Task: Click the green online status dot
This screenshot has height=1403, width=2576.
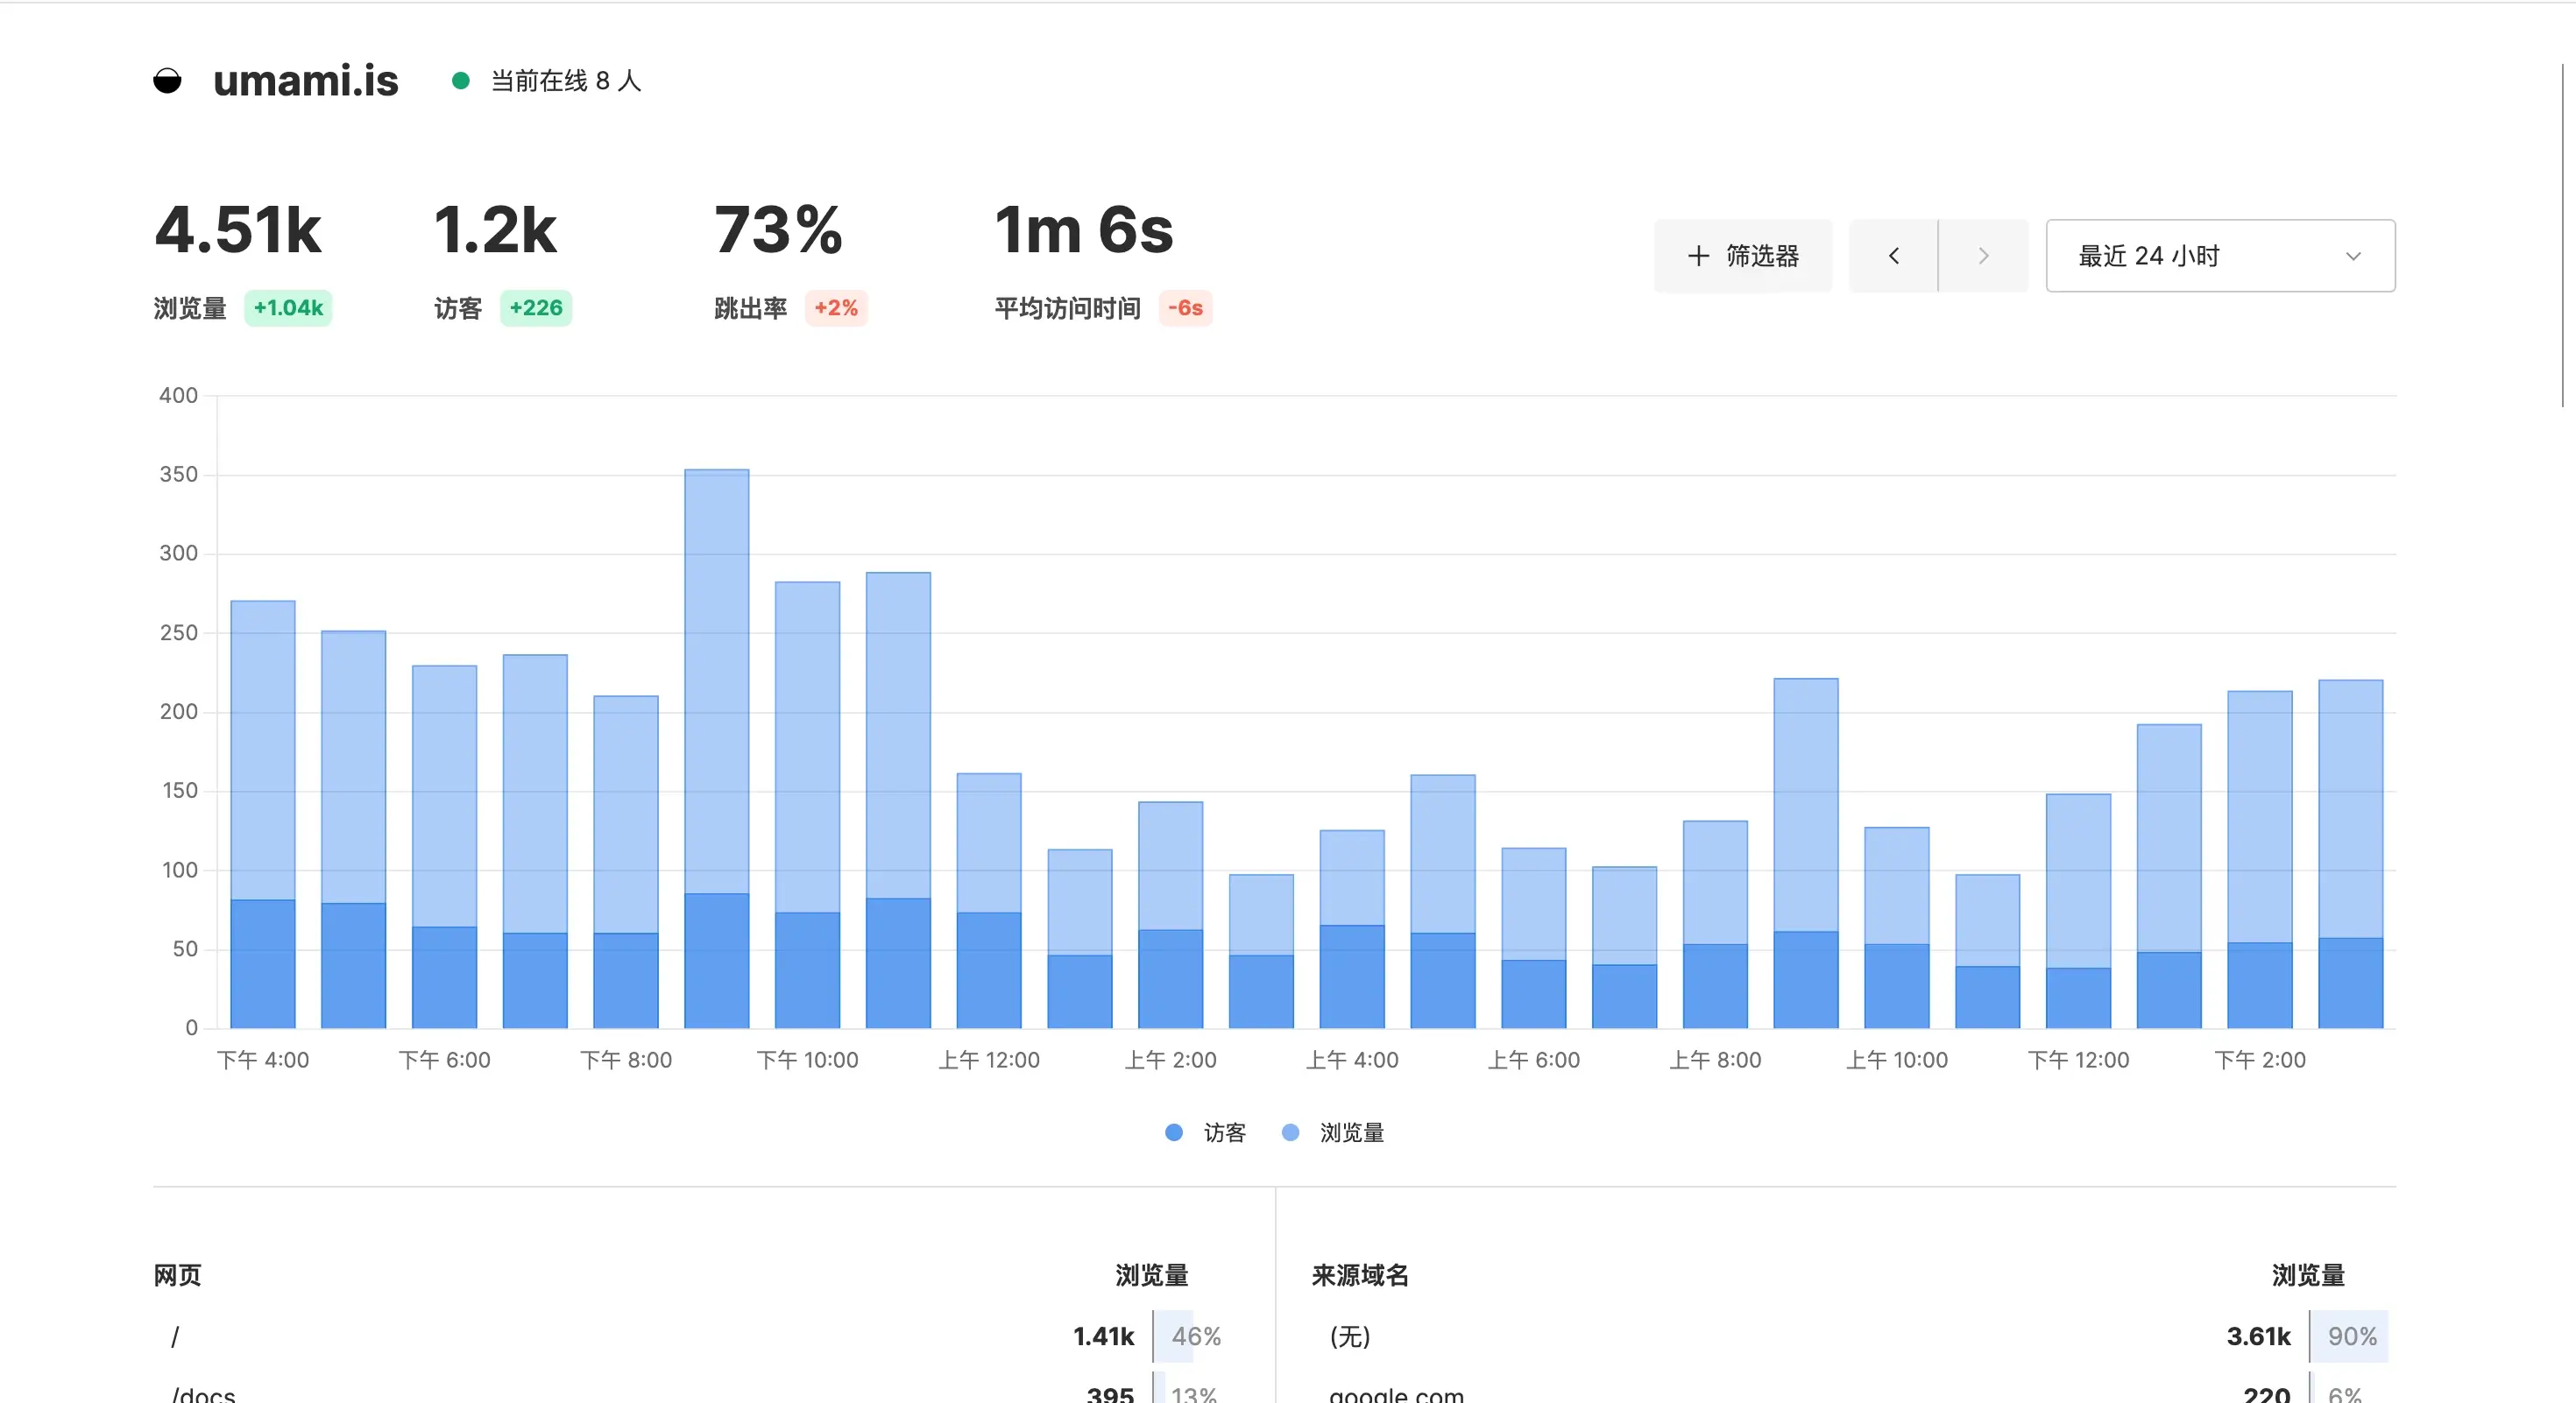Action: click(x=460, y=81)
